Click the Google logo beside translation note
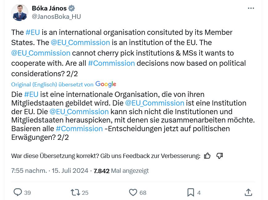Image resolution: width=268 pixels, height=200 pixels. (106, 84)
